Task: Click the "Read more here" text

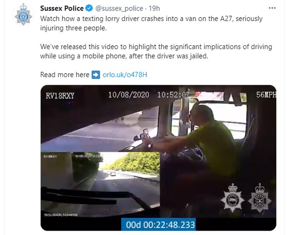Action: click(x=65, y=75)
